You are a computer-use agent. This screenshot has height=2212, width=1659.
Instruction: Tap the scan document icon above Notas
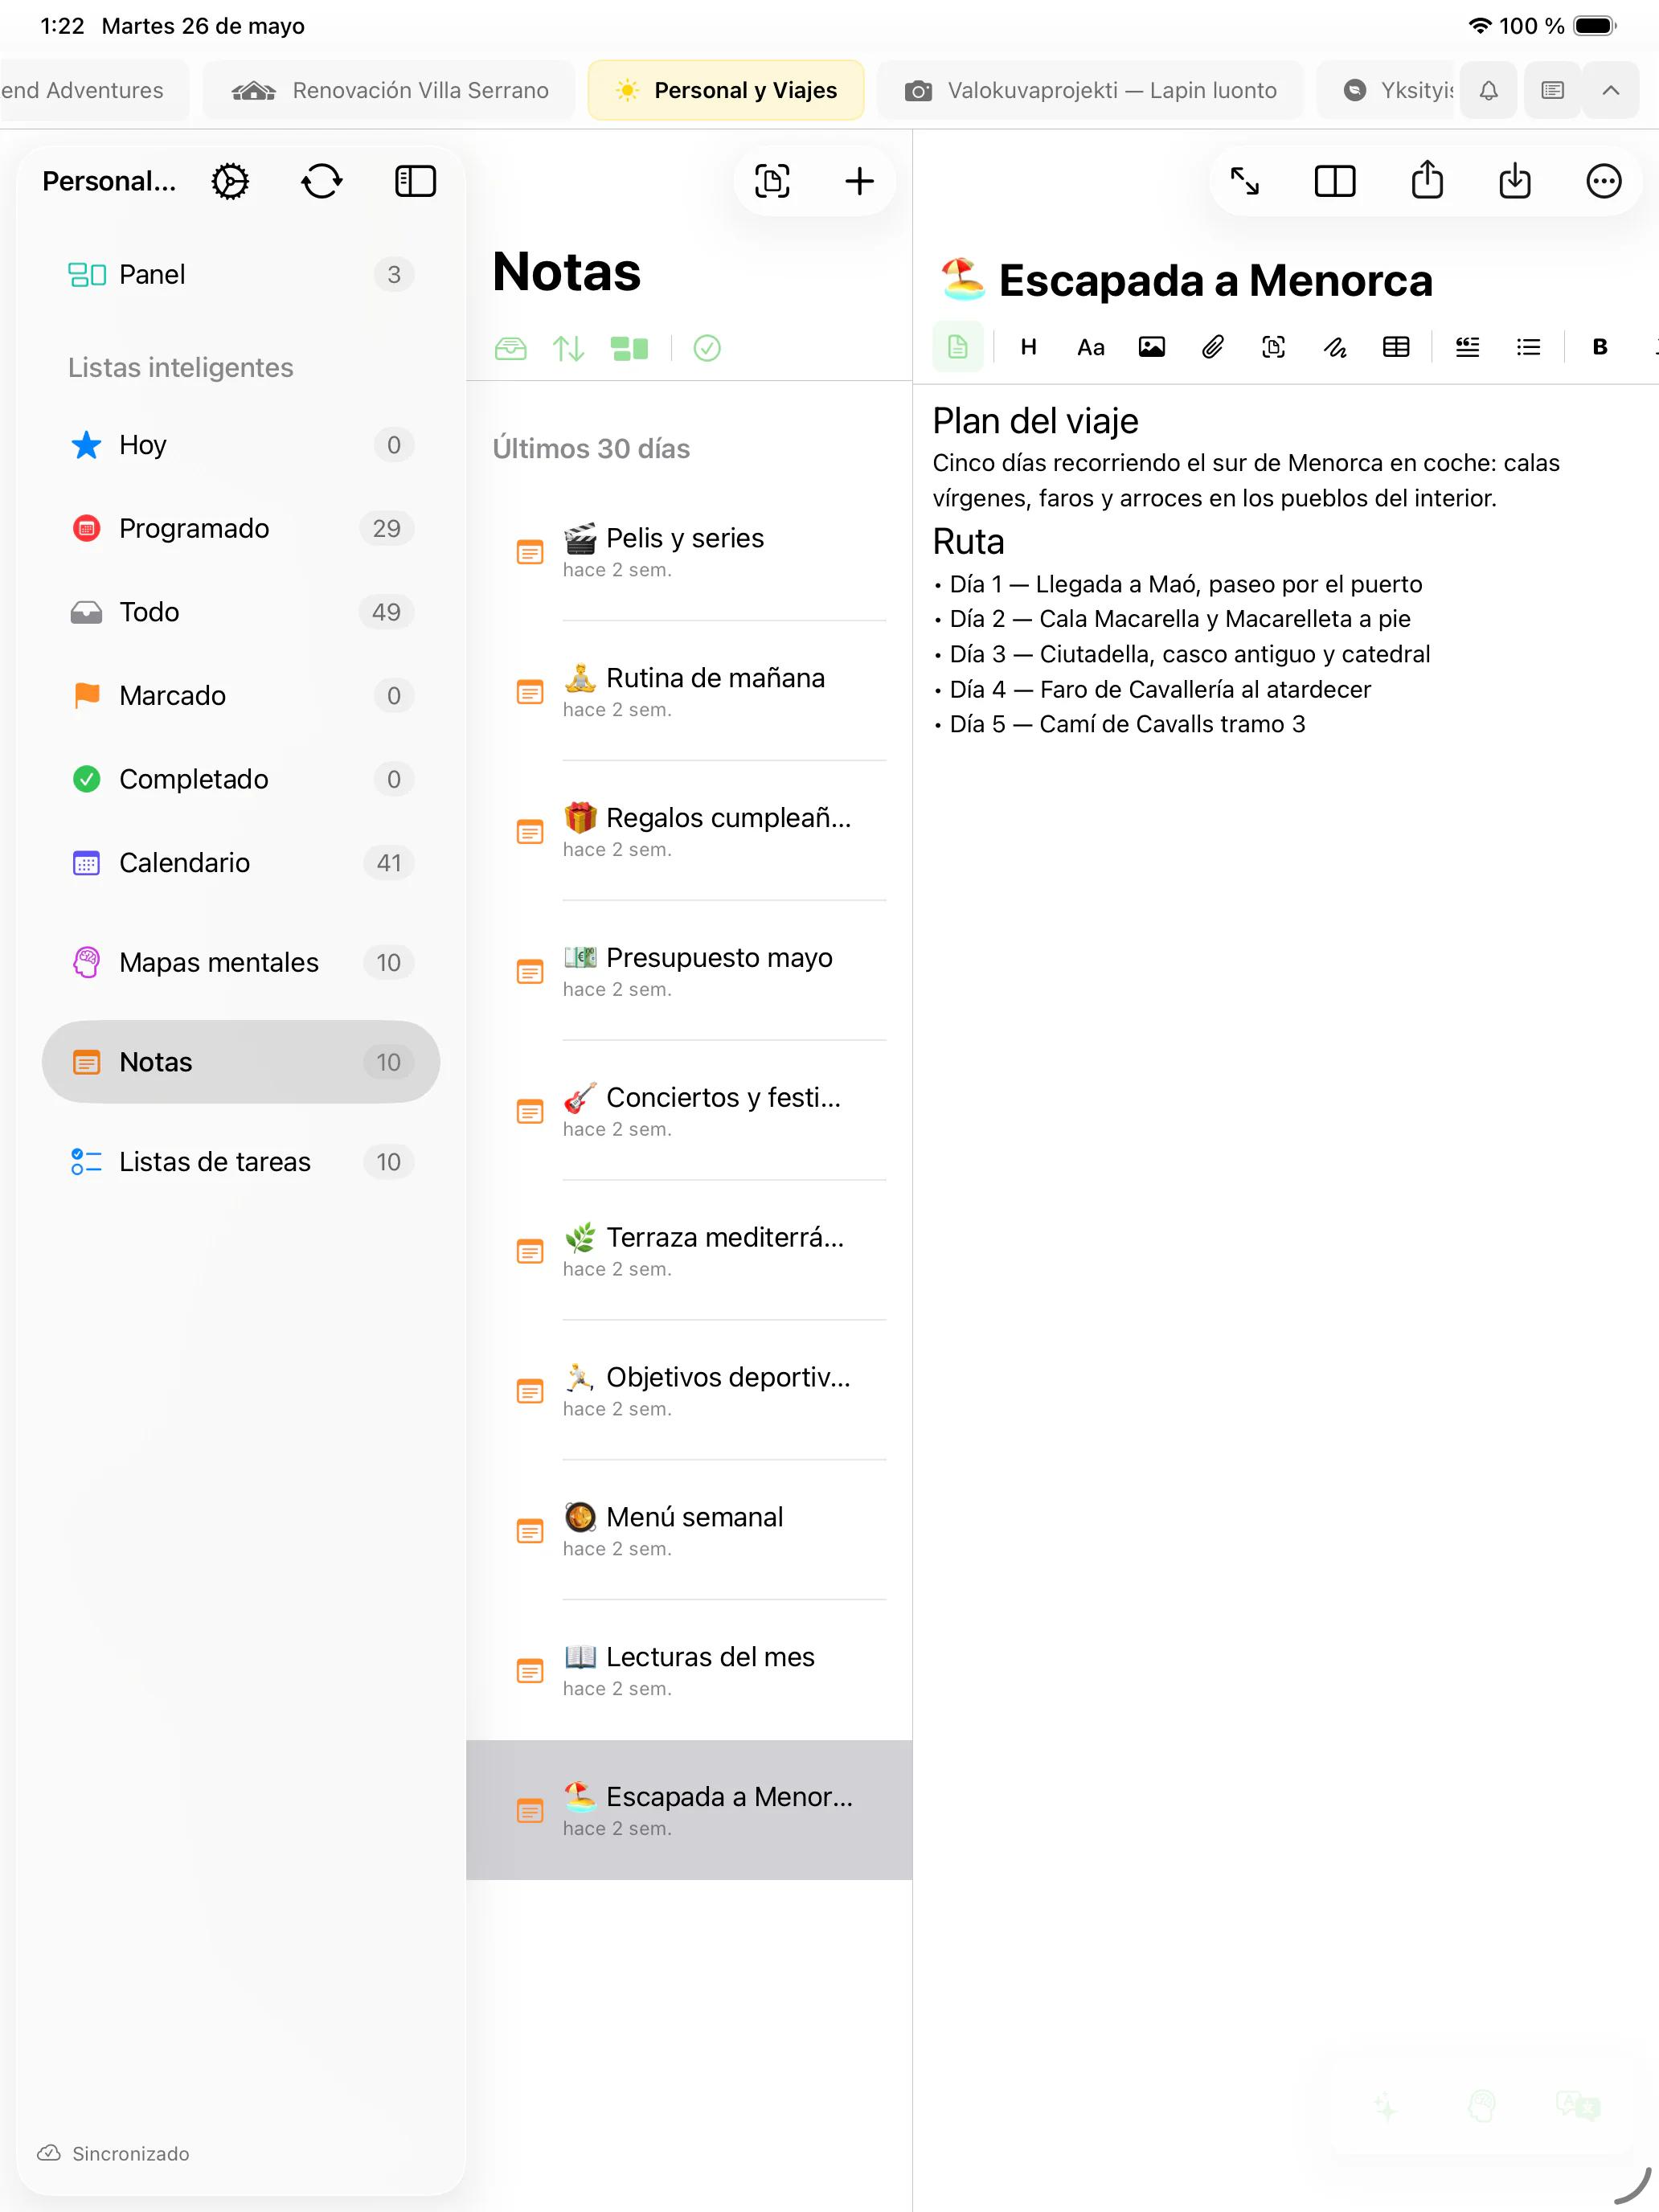coord(772,181)
